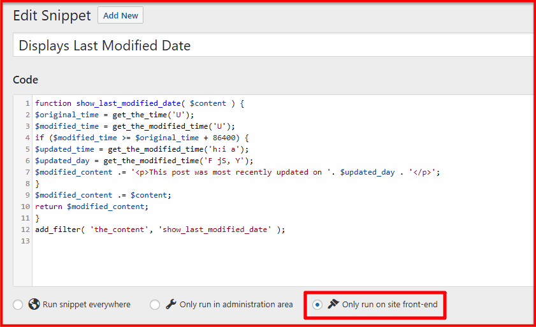Click line number 13 in the gutter
Viewport: 536px width, 327px height.
(25, 241)
